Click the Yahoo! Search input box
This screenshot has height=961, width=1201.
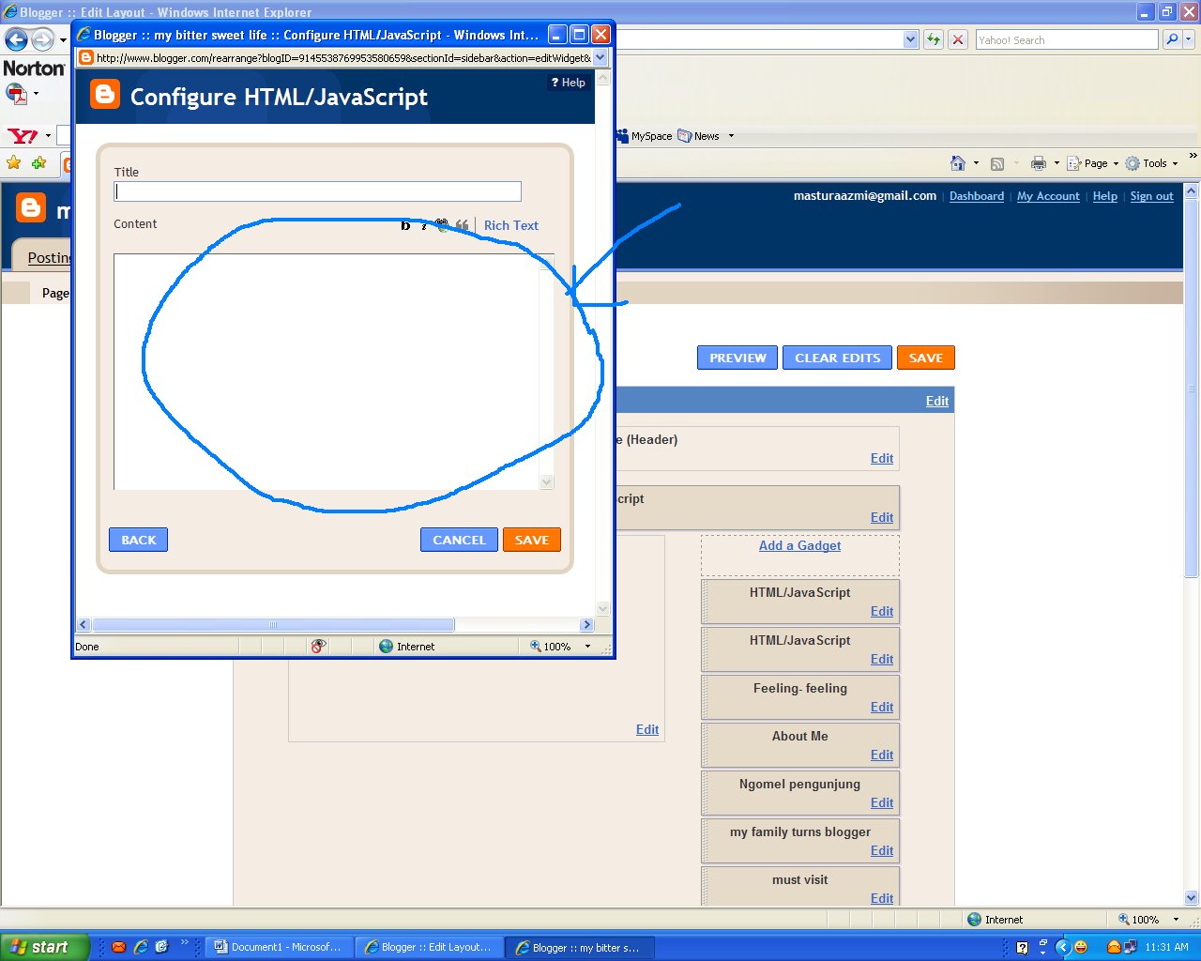point(1067,39)
